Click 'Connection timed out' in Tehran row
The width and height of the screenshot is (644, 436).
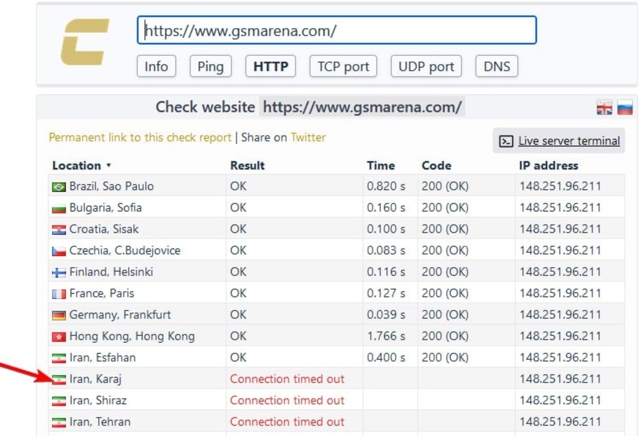tap(287, 422)
